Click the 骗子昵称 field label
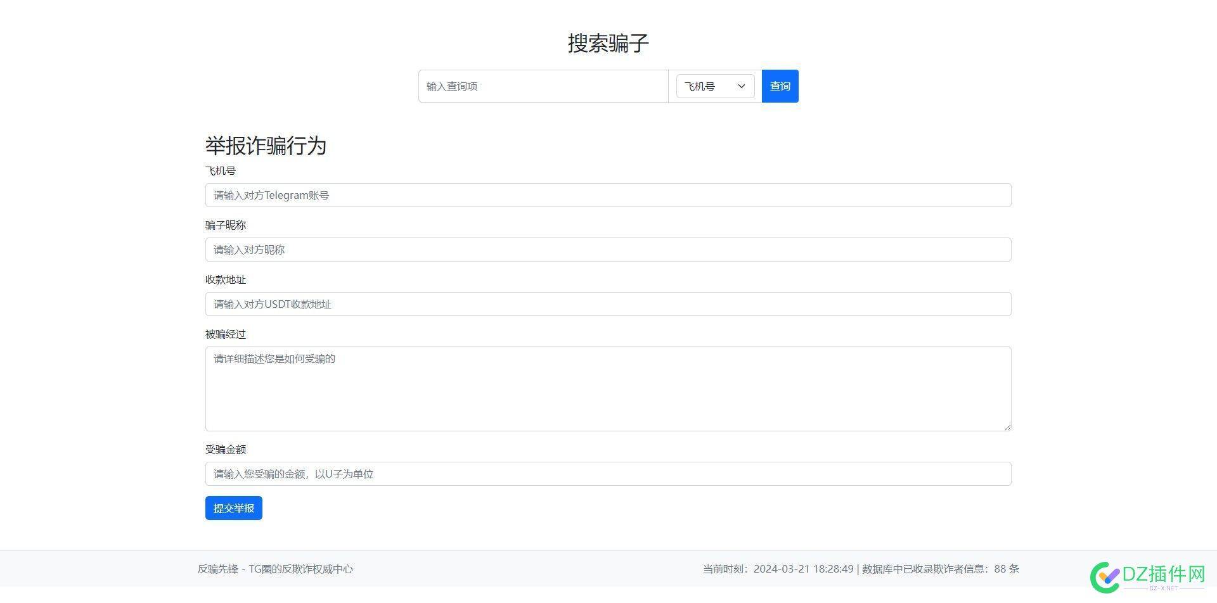Image resolution: width=1217 pixels, height=603 pixels. (x=226, y=225)
